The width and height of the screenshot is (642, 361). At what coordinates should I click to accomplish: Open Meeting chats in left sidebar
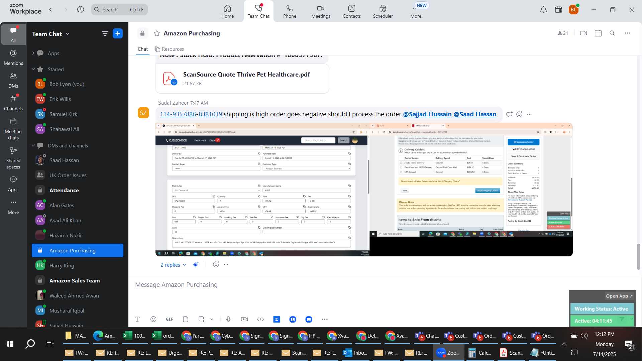click(x=13, y=129)
